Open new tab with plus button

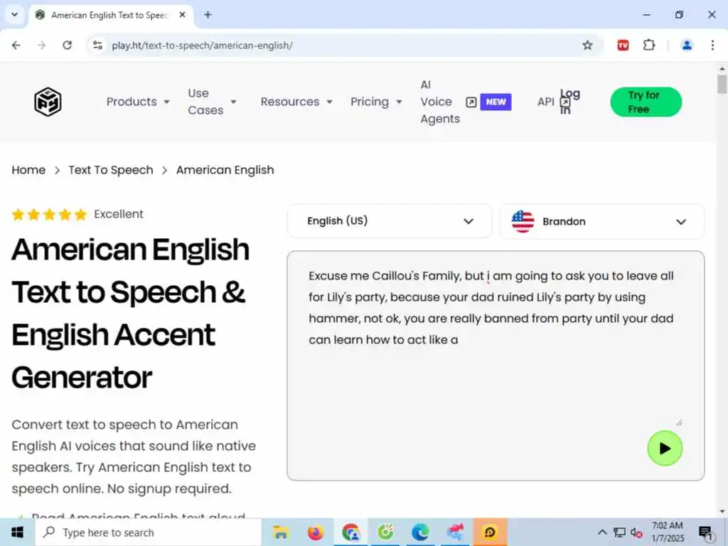(208, 15)
